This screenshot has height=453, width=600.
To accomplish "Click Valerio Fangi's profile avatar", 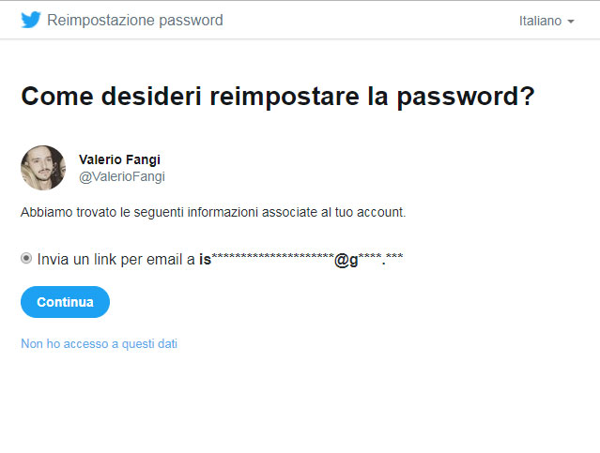I will coord(43,168).
